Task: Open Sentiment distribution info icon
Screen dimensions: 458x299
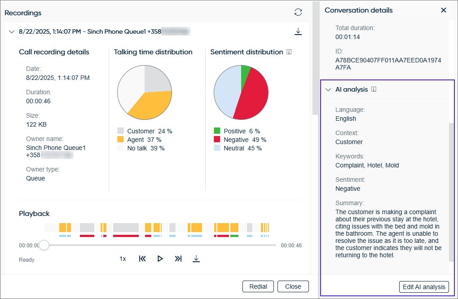Action: 289,52
